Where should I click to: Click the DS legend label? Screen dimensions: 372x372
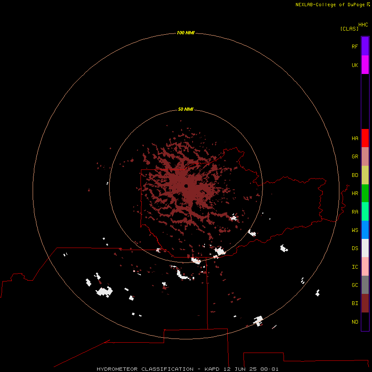(355, 248)
